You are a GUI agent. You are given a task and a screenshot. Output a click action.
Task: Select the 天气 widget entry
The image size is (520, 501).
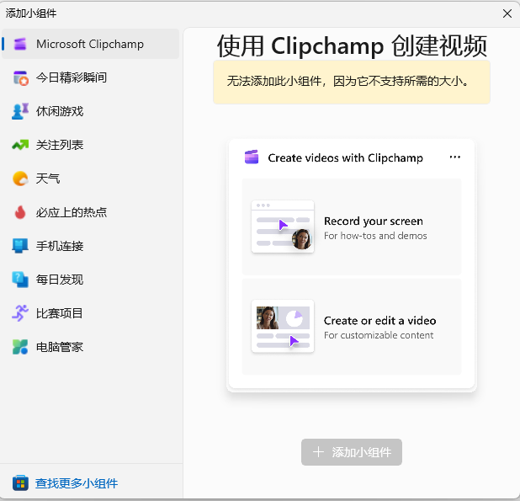91,179
